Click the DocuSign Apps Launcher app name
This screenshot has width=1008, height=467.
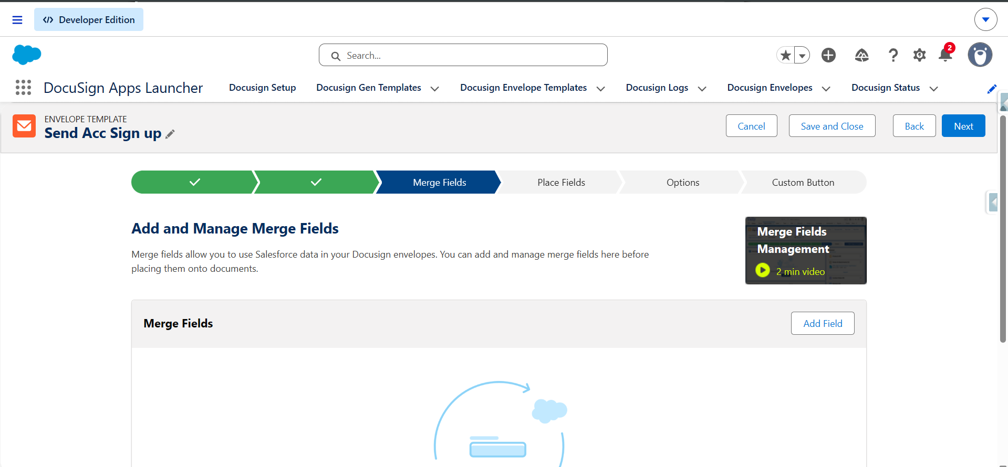click(123, 88)
